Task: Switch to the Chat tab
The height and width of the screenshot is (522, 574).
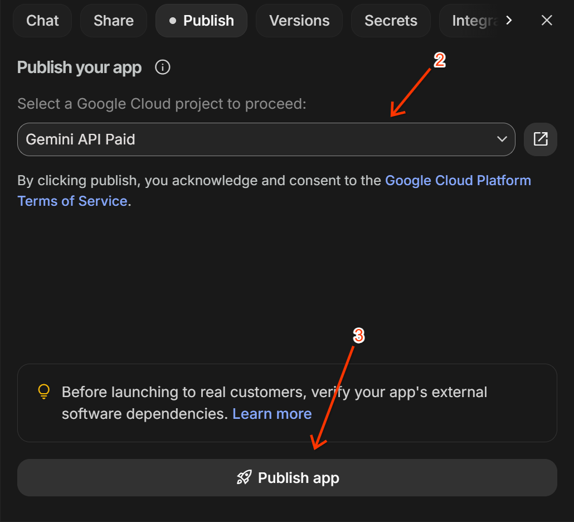Action: (x=42, y=21)
